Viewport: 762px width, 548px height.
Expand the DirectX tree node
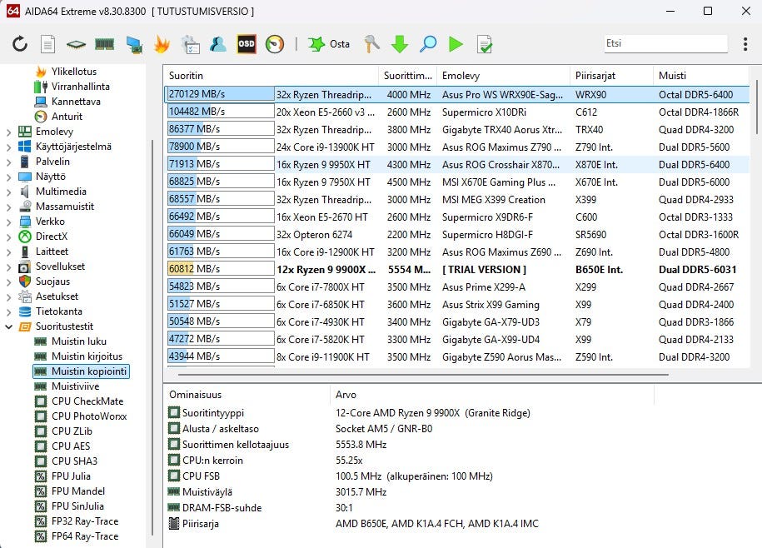[x=9, y=237]
